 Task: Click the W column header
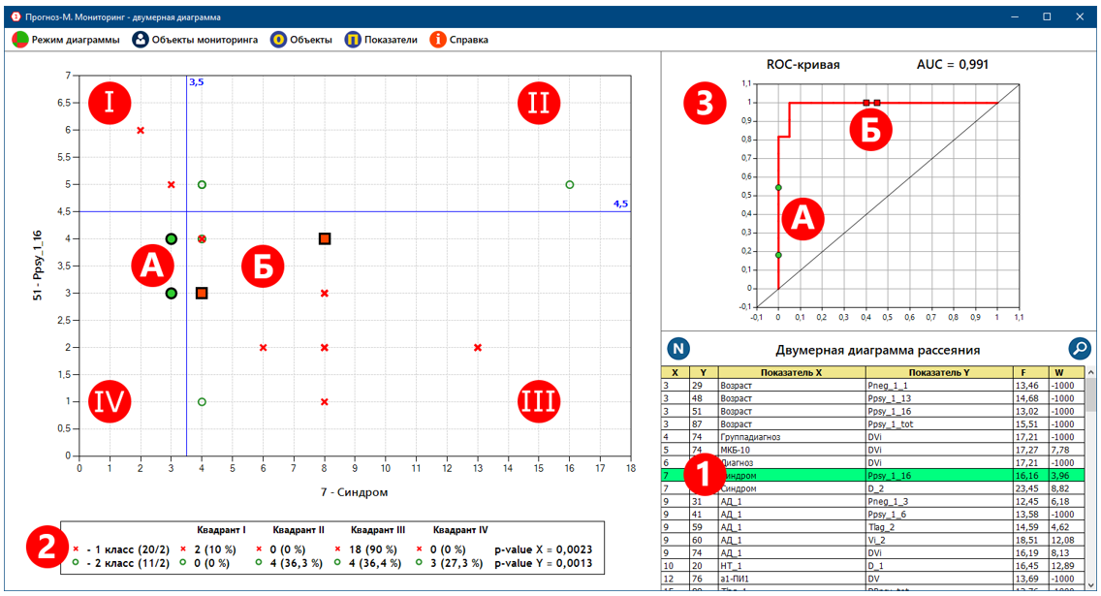coord(1065,371)
